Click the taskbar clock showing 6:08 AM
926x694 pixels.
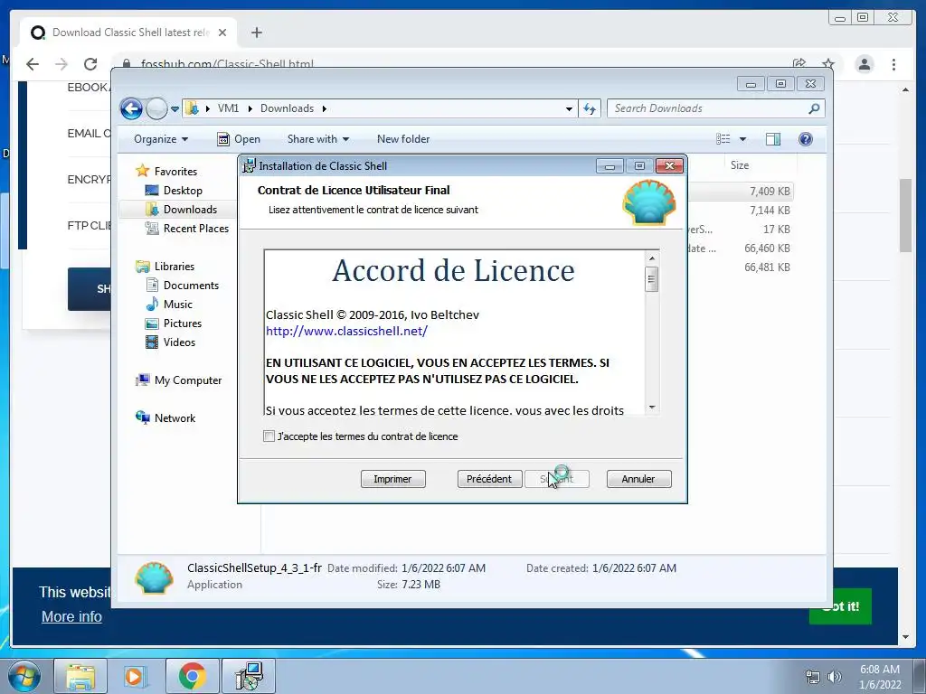click(879, 677)
